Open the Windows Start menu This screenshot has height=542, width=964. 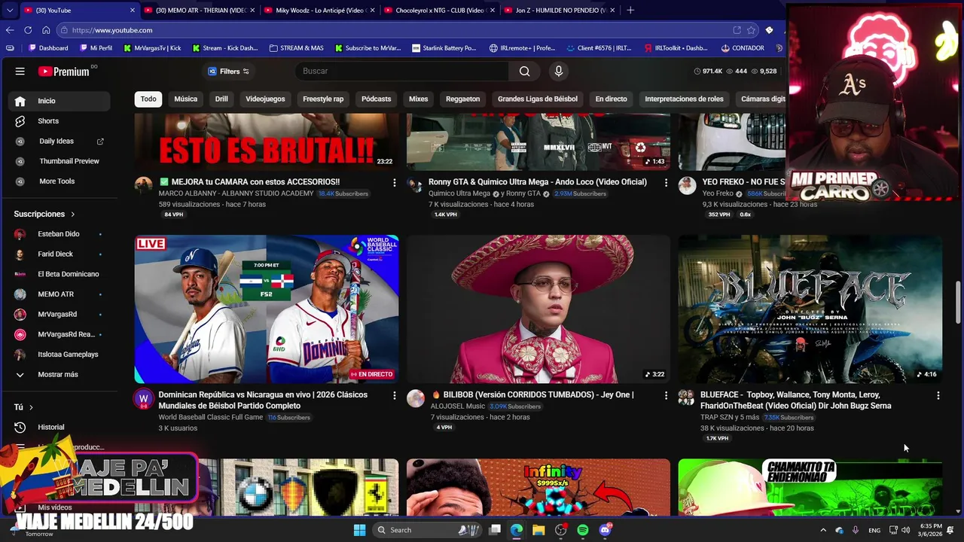tap(359, 530)
